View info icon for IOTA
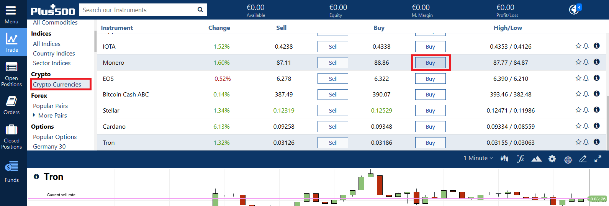 tap(597, 46)
